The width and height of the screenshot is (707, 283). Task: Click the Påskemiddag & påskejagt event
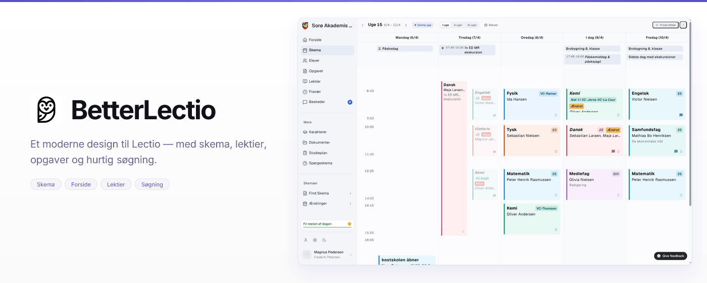click(593, 59)
